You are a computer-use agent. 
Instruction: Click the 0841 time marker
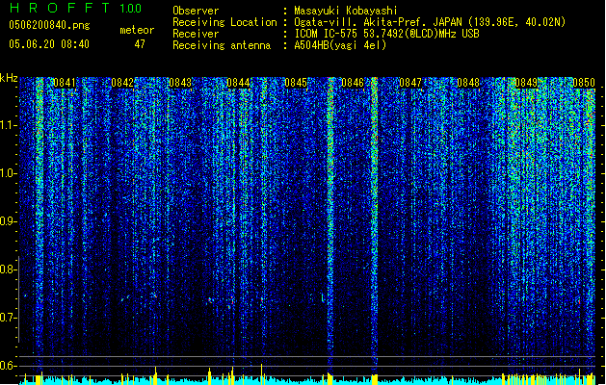(65, 83)
